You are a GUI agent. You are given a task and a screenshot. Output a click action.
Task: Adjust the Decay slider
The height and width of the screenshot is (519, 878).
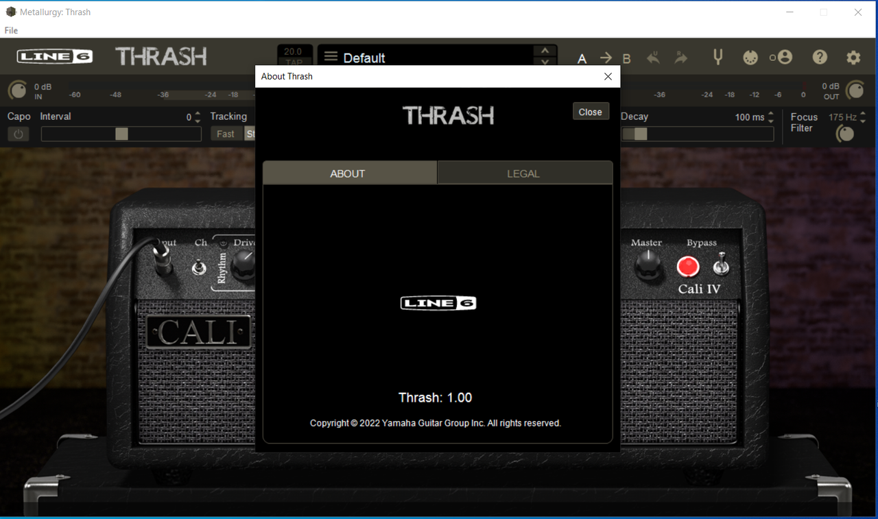point(698,134)
